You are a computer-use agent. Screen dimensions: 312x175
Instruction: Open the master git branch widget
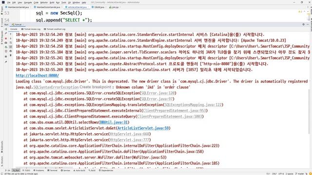pyautogui.click(x=299, y=174)
